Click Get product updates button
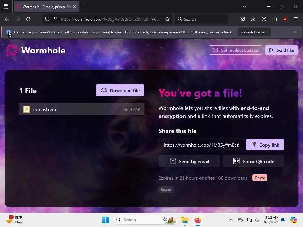Image resolution: width=303 pixels, height=227 pixels. (x=235, y=50)
